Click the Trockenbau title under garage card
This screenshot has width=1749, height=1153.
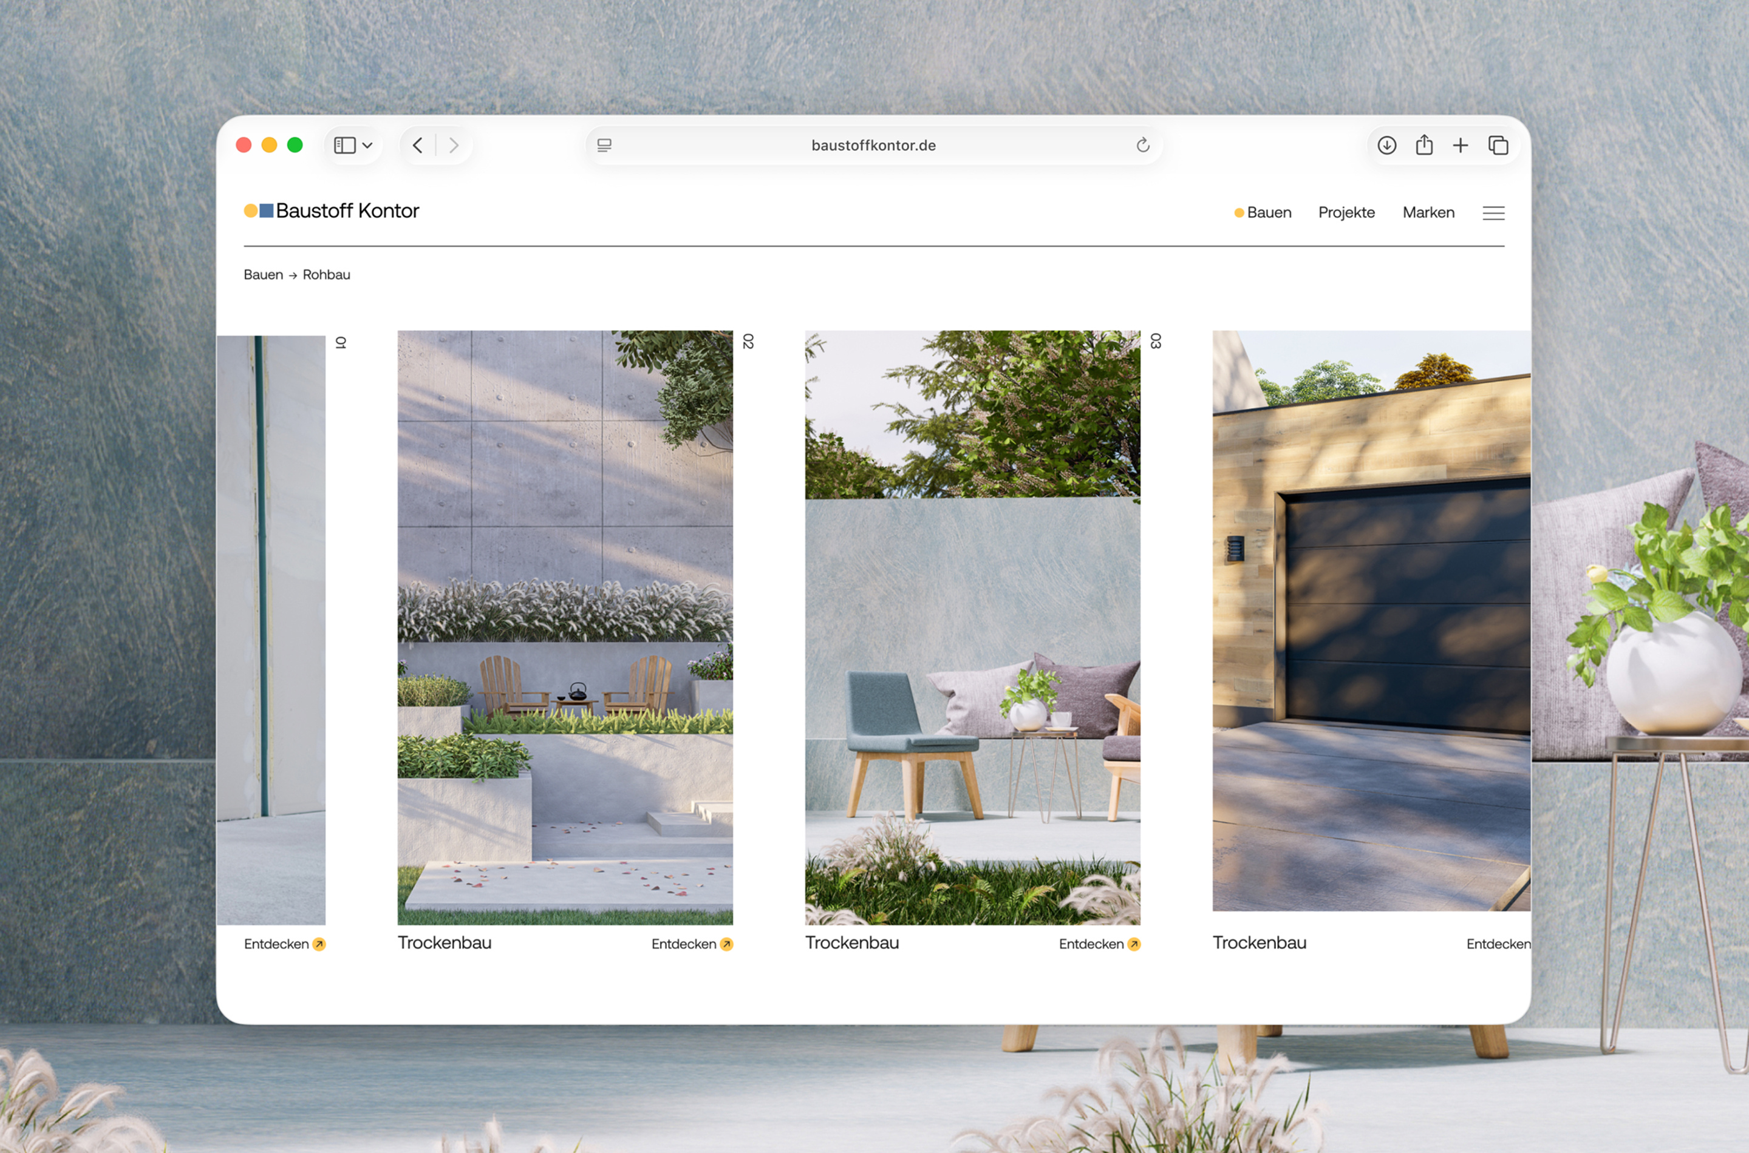click(1260, 942)
